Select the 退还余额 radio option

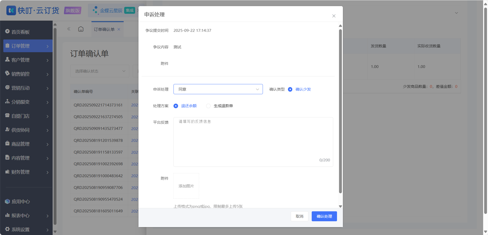(x=176, y=106)
